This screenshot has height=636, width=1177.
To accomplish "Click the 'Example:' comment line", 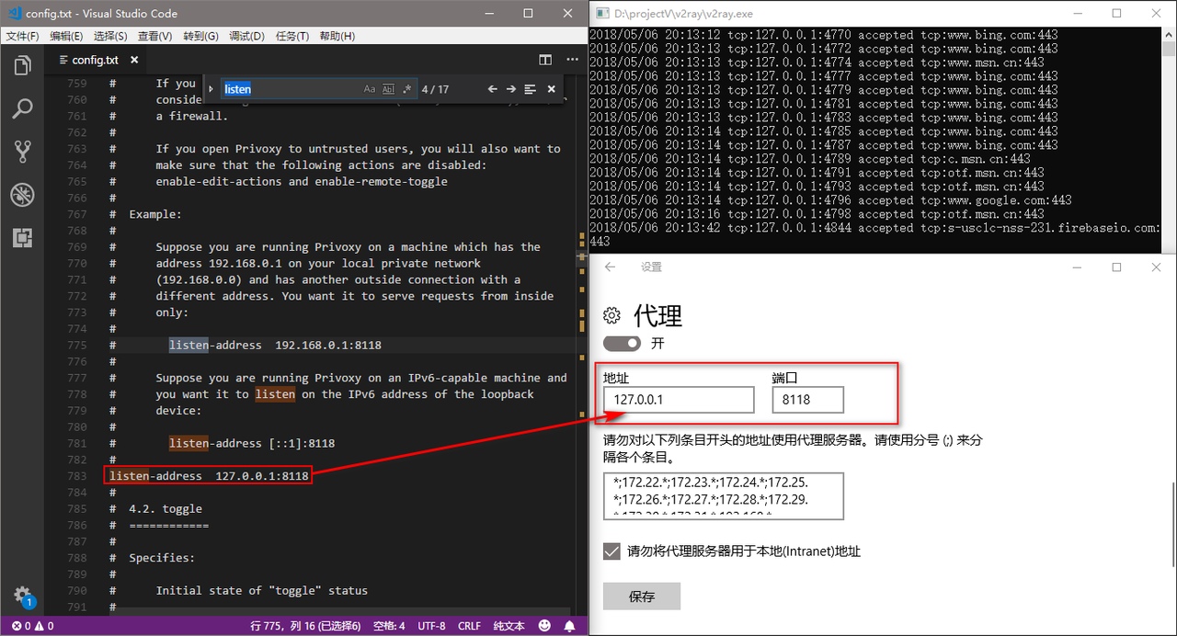I will point(155,214).
